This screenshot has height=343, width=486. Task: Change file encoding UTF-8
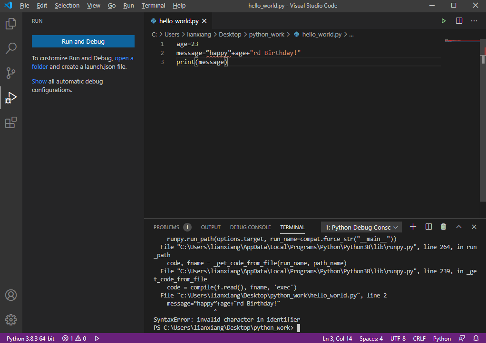(x=398, y=338)
